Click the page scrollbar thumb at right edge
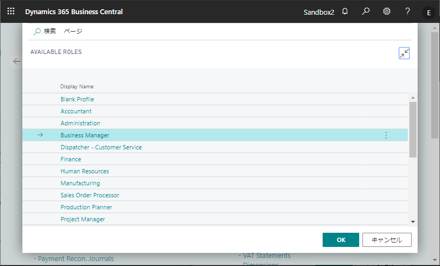The image size is (440, 266). click(x=435, y=84)
